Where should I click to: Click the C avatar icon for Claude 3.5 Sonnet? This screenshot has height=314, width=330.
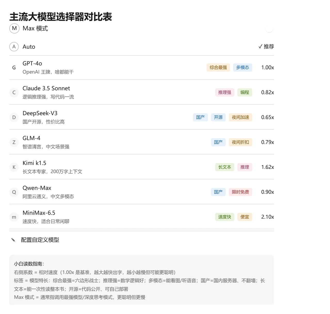tap(14, 92)
